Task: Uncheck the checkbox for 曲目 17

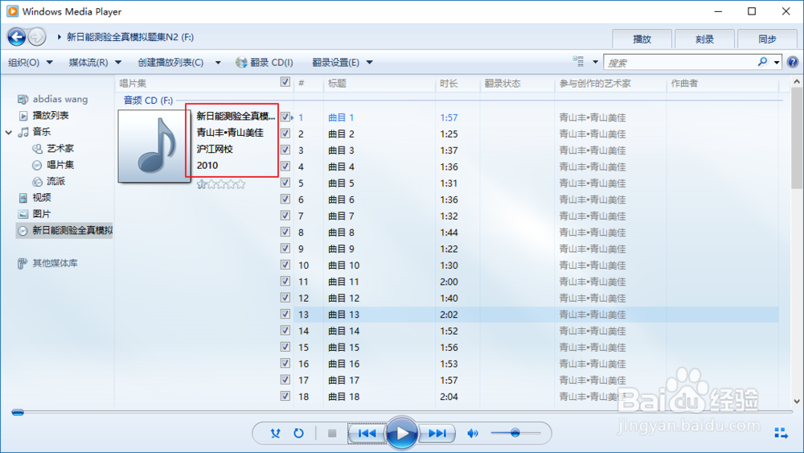Action: pos(285,380)
